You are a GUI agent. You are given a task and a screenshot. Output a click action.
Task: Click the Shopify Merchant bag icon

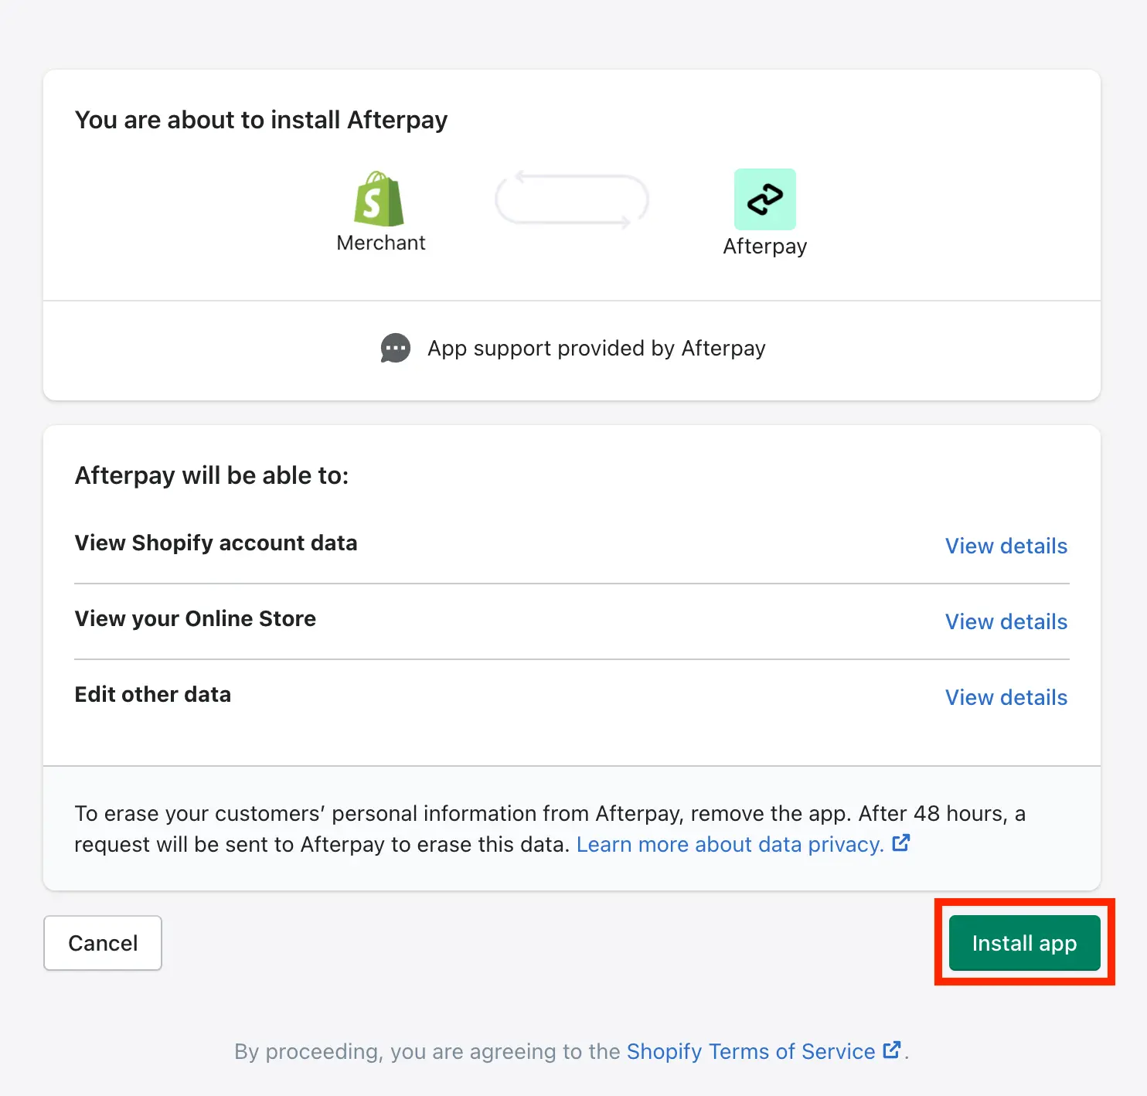click(x=379, y=199)
